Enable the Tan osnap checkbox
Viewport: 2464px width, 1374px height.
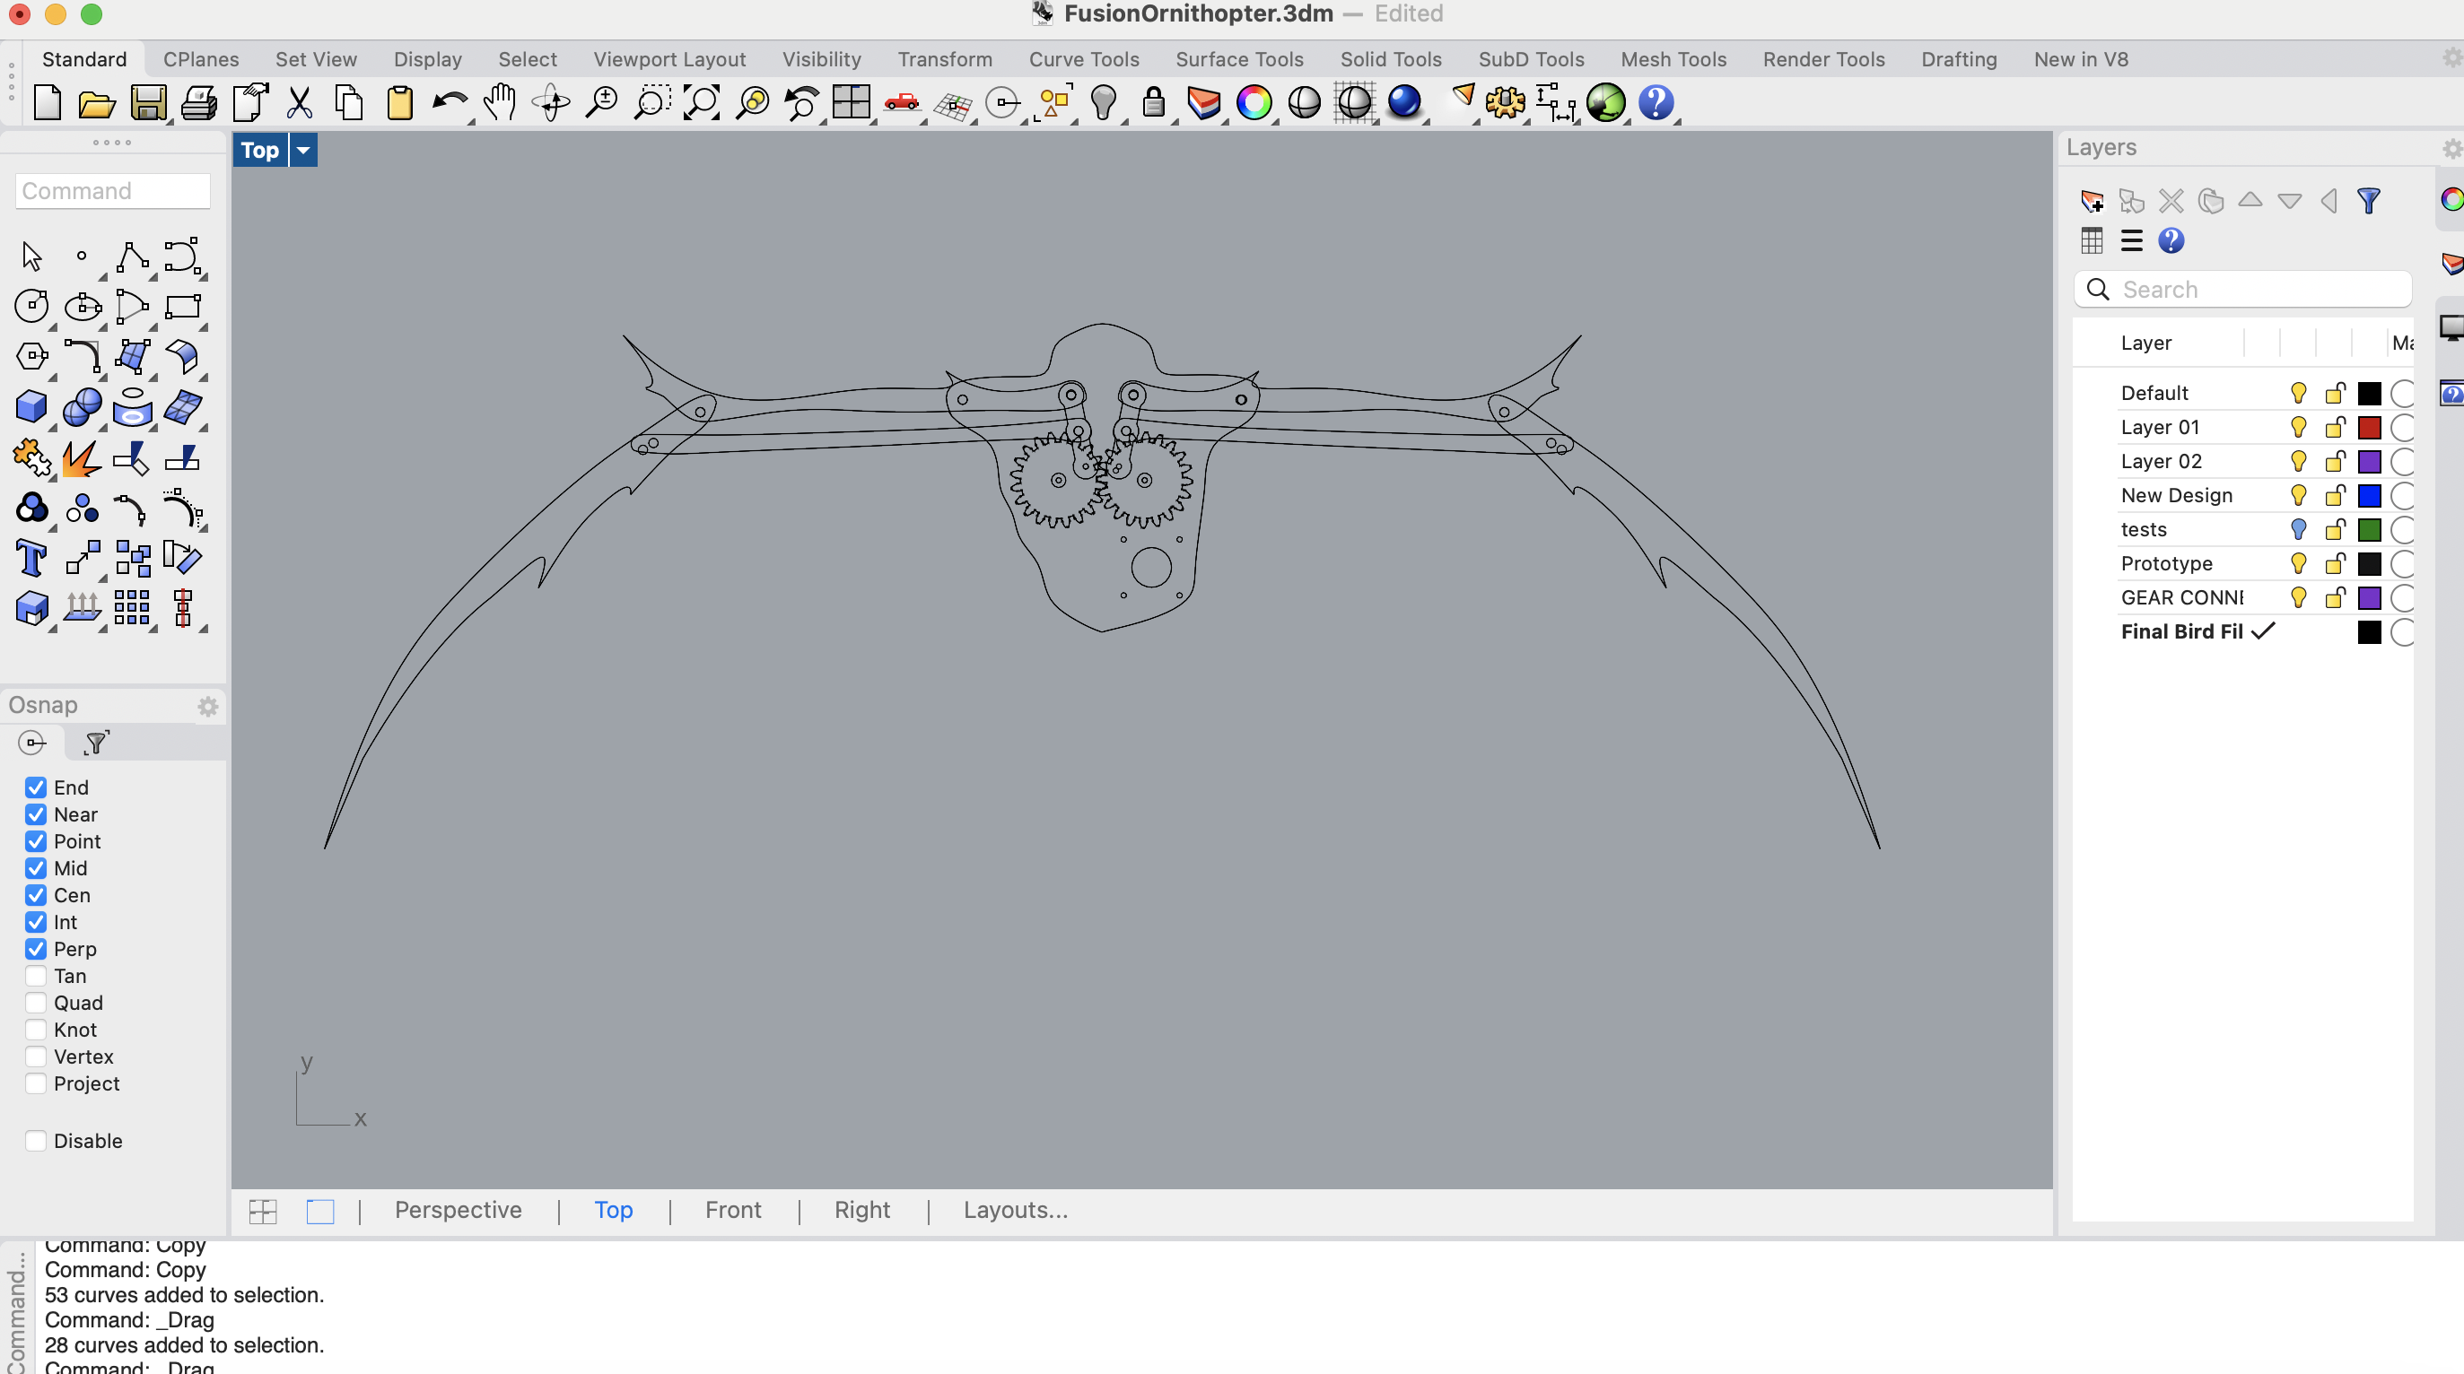pyautogui.click(x=35, y=975)
